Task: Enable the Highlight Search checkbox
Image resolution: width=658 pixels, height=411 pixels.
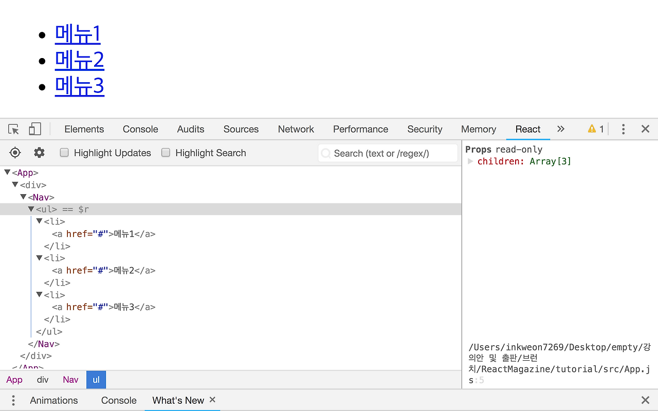Action: tap(166, 153)
